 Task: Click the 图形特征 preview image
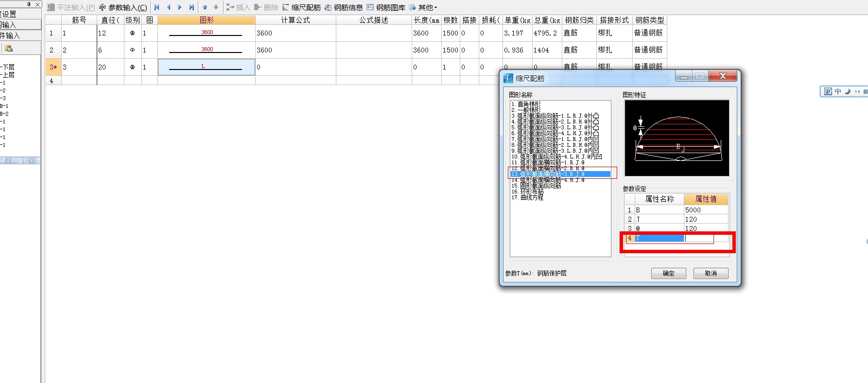[677, 138]
